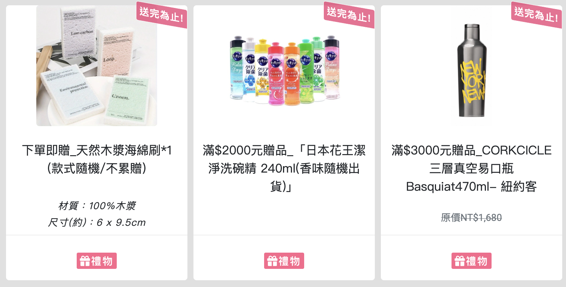Click the sponge card's gift icon
The width and height of the screenshot is (566, 287).
[85, 261]
